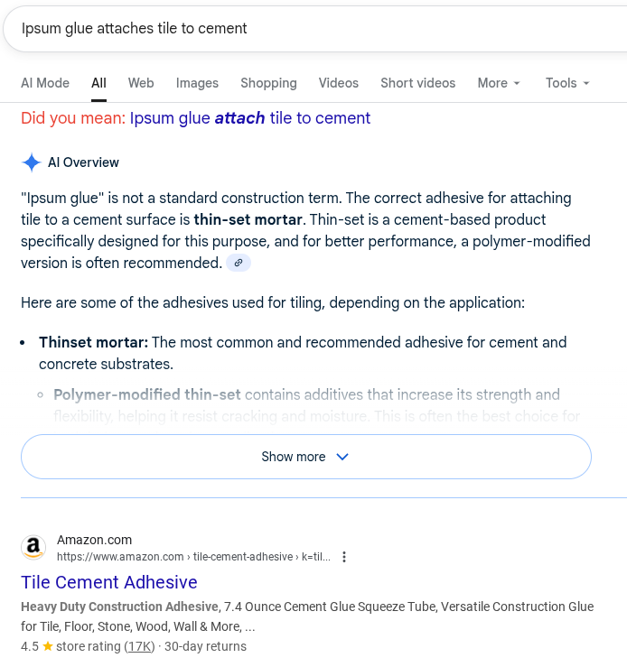Click the 17K store rating link
Image resolution: width=627 pixels, height=667 pixels.
(140, 646)
